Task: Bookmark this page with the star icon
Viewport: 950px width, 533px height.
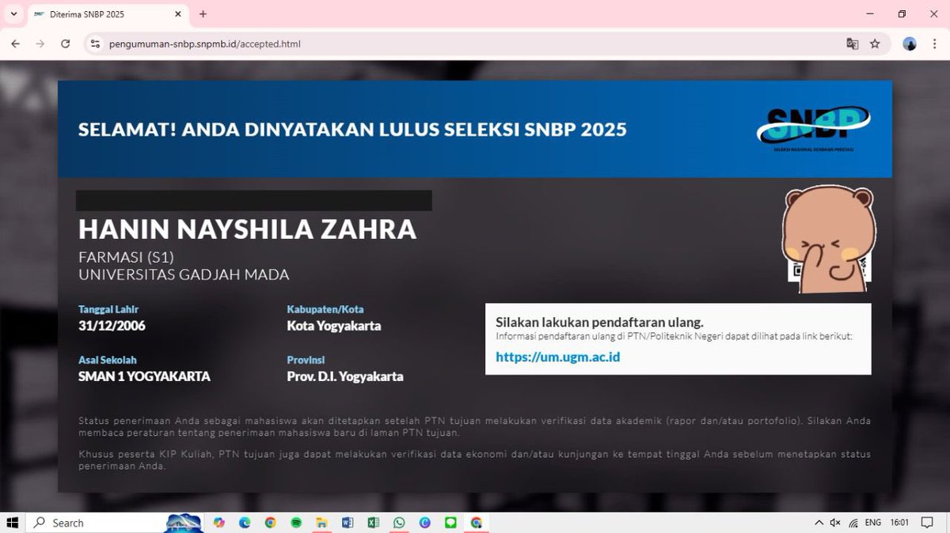Action: tap(875, 43)
